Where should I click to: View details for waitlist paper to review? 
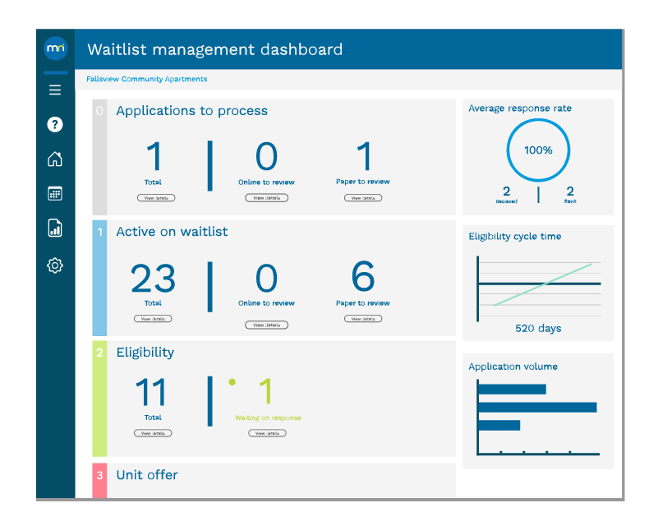(x=363, y=318)
